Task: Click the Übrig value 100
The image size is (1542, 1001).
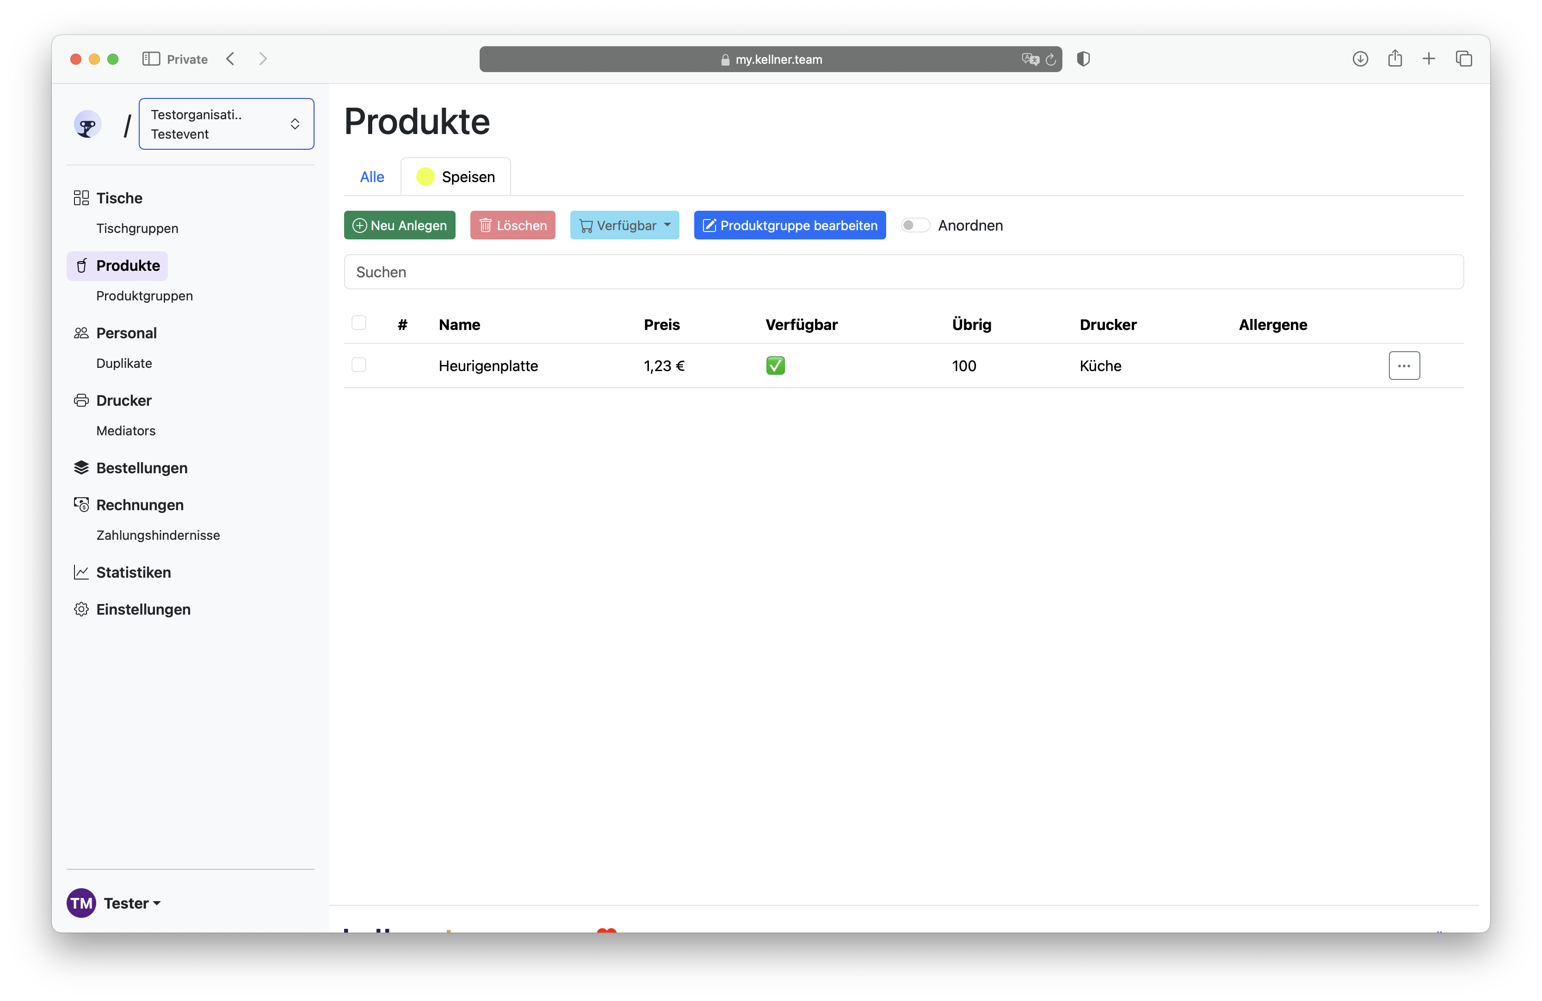Action: [x=963, y=365]
